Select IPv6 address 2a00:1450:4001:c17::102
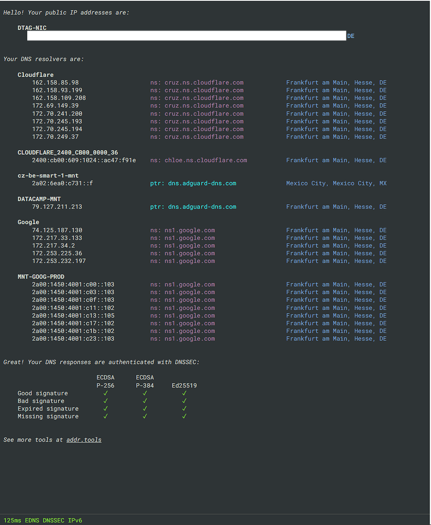Image resolution: width=431 pixels, height=525 pixels. coord(73,323)
